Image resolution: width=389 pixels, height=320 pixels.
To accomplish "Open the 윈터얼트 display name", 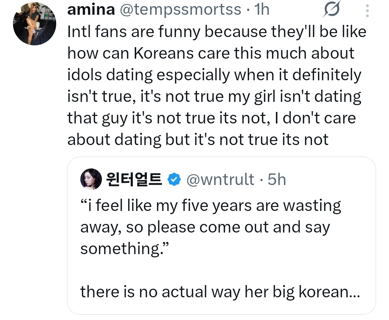I will click(x=134, y=179).
